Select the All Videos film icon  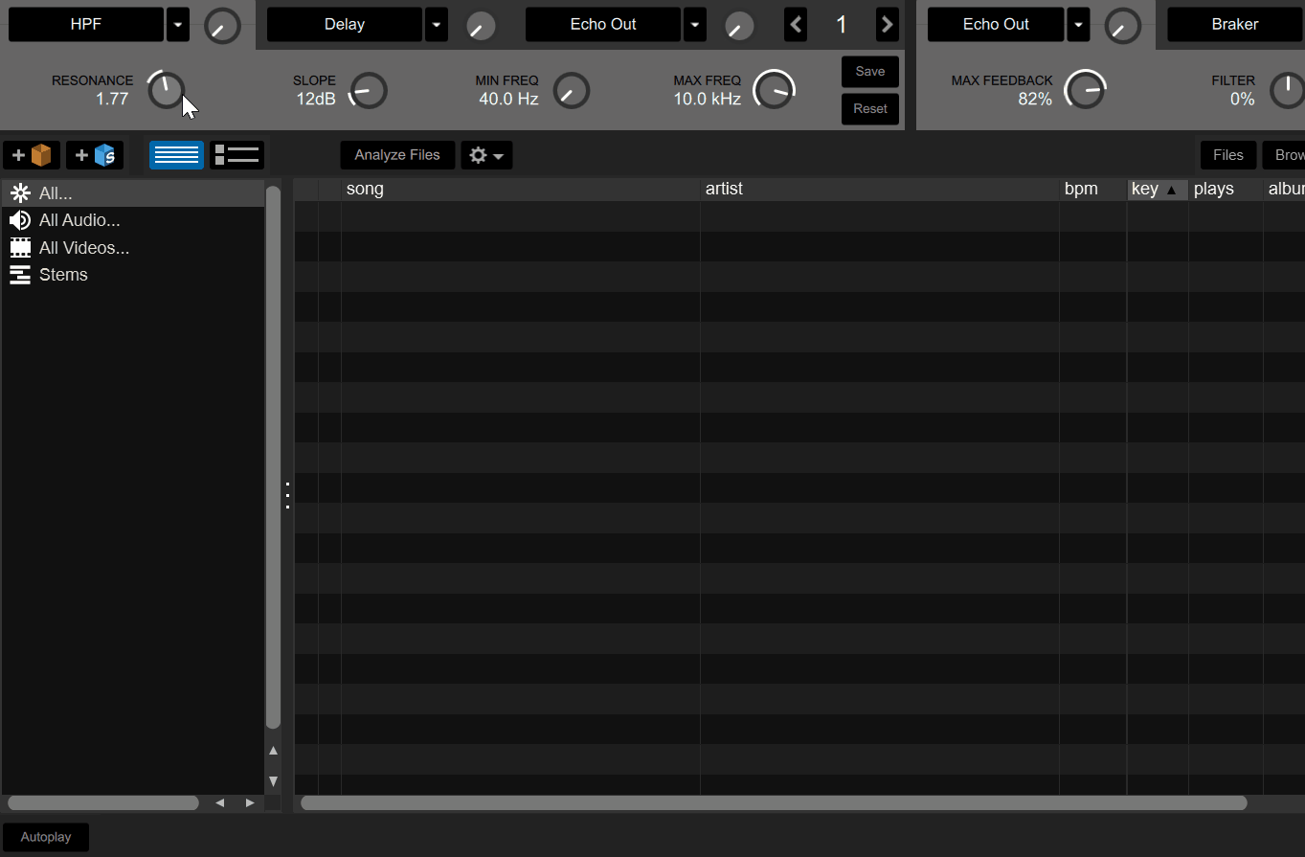tap(20, 248)
